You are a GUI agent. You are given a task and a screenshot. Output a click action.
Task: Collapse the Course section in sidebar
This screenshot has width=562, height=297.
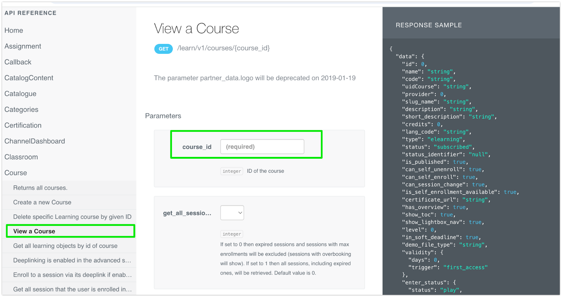[16, 173]
